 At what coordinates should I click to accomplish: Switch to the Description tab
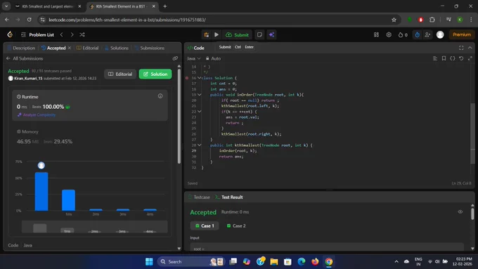[x=21, y=48]
